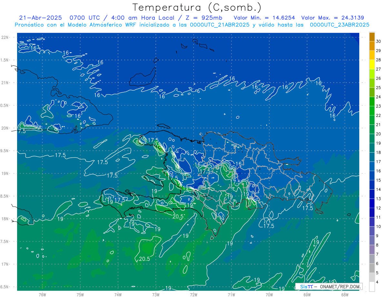Click the 73W longitude axis label

[x=156, y=294]
